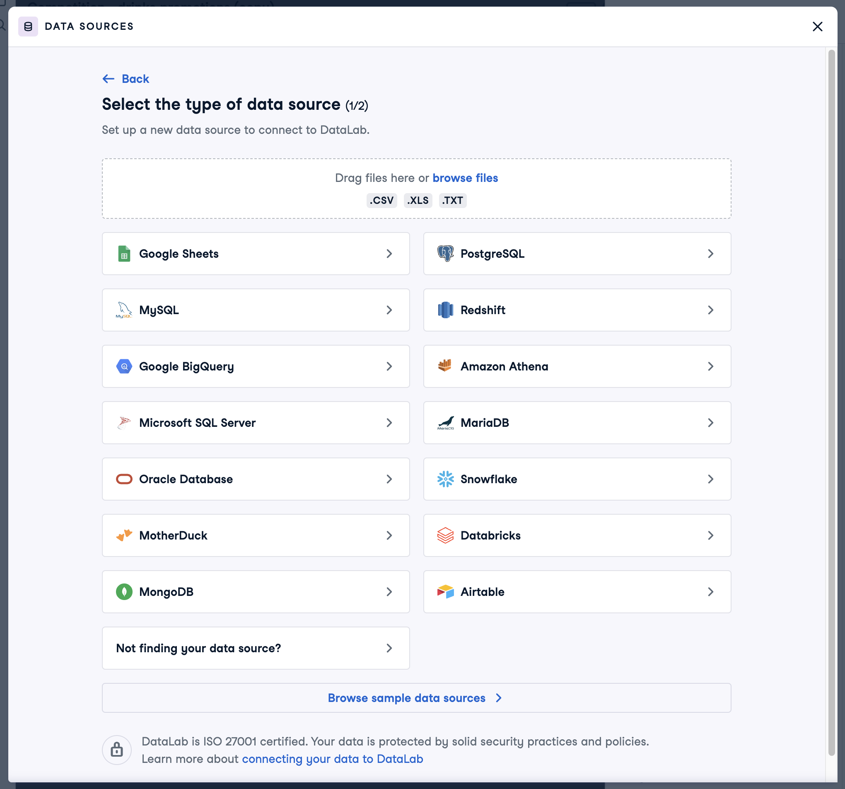Choose the PostgreSQL label
845x789 pixels.
pyautogui.click(x=492, y=254)
